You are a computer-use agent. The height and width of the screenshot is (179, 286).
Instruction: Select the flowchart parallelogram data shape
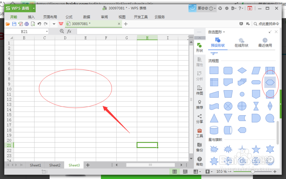pyautogui.click(x=256, y=71)
